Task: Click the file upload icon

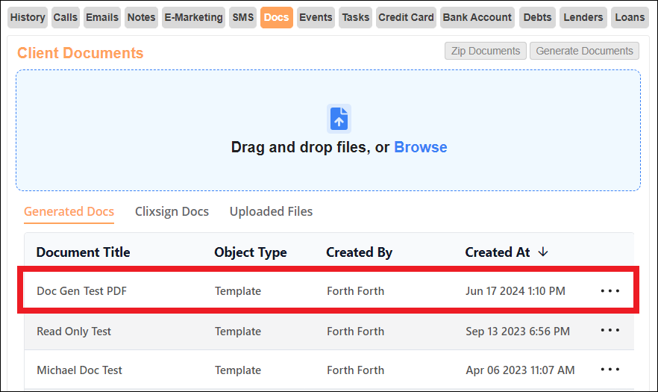Action: tap(339, 119)
